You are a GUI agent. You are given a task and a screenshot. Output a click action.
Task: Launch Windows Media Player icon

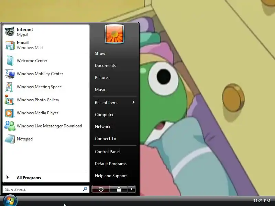pyautogui.click(x=10, y=113)
